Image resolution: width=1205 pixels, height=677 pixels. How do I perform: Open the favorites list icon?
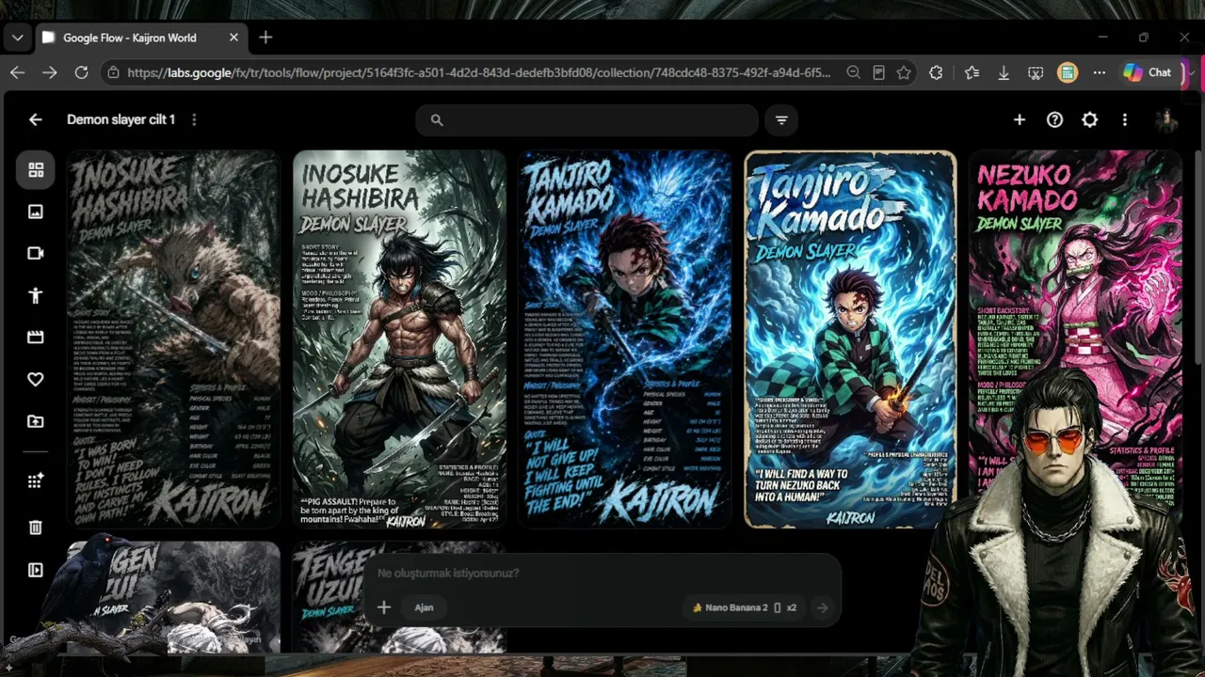coord(972,72)
